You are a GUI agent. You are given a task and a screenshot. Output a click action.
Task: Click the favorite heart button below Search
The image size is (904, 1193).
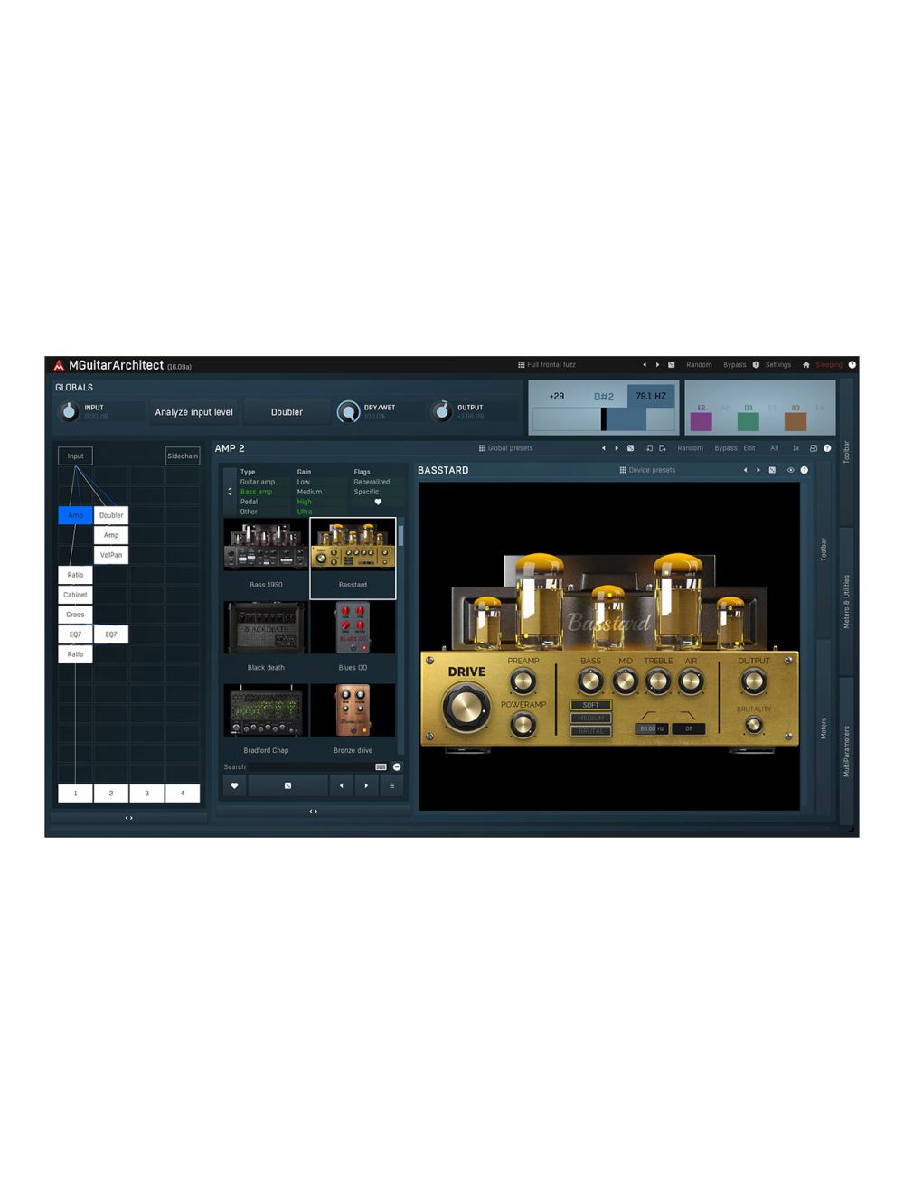[x=234, y=785]
